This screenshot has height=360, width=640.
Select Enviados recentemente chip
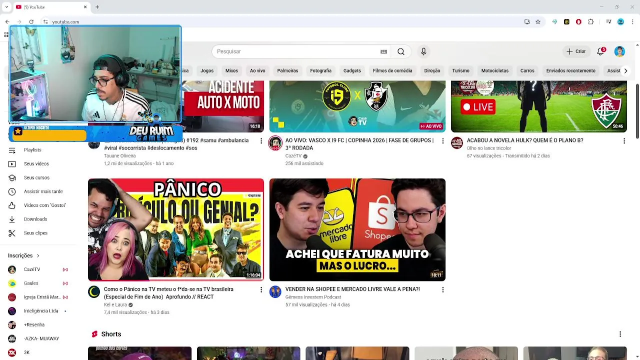pyautogui.click(x=570, y=71)
